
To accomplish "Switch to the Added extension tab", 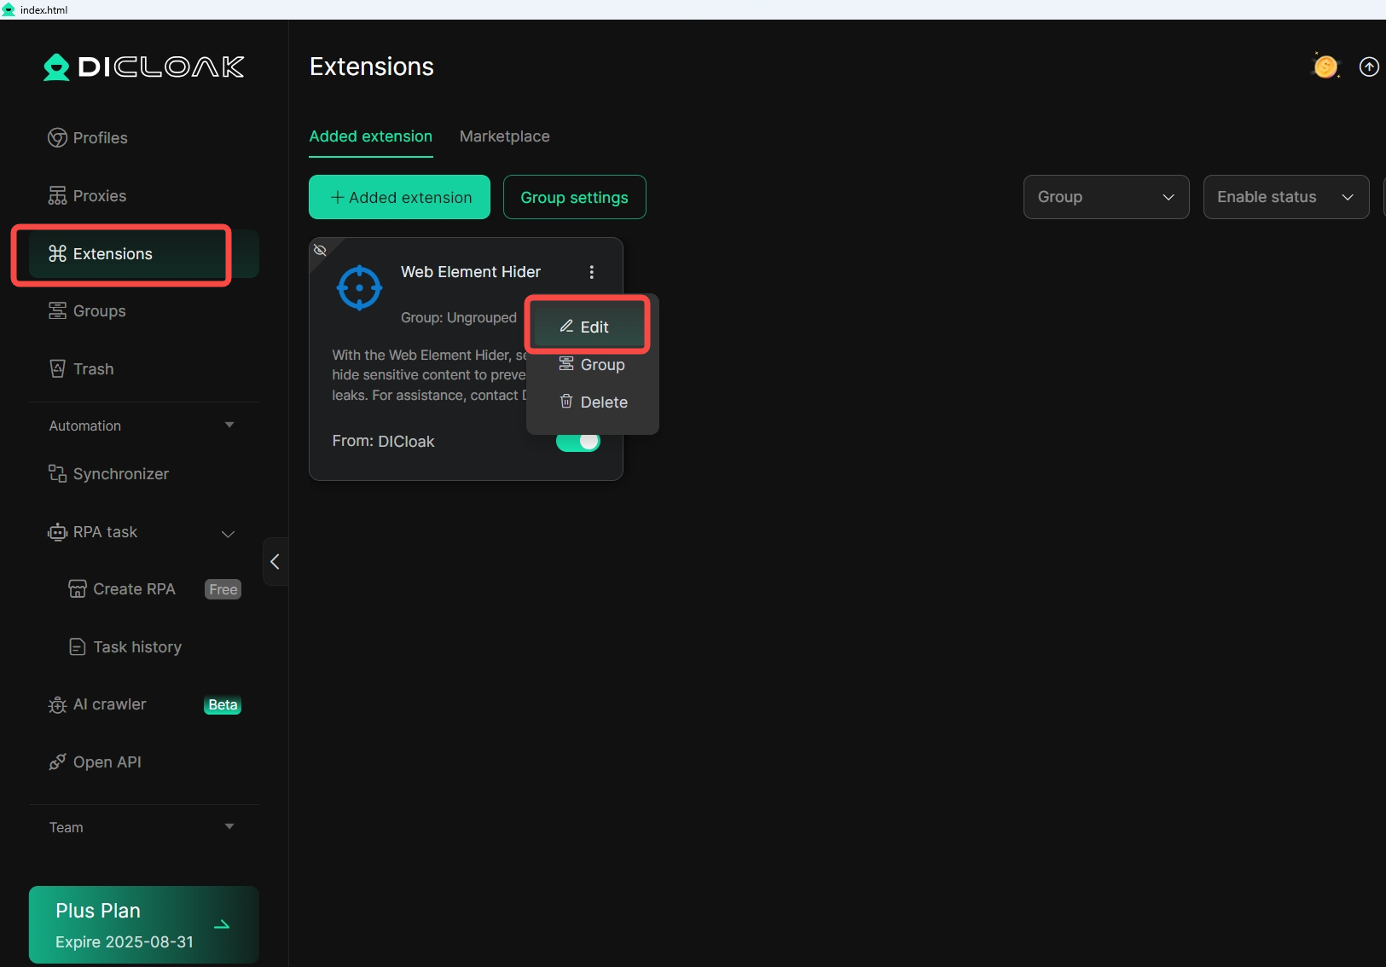I will pyautogui.click(x=371, y=136).
